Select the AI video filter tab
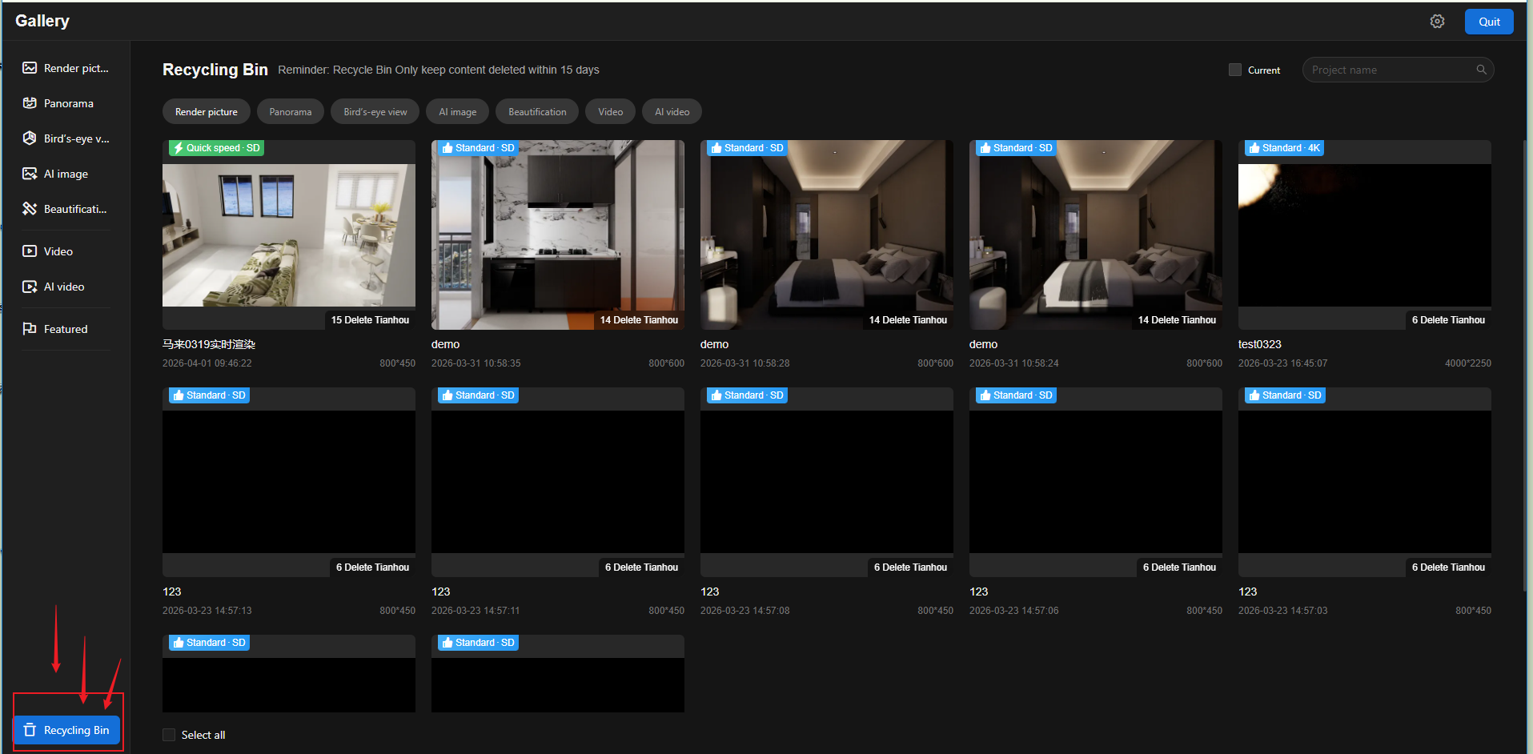Screen dimensions: 1533x754 672,112
